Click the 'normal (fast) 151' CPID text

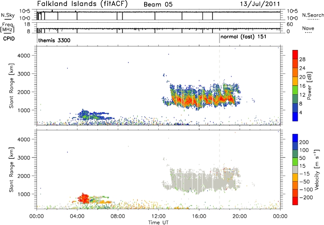[x=243, y=37]
